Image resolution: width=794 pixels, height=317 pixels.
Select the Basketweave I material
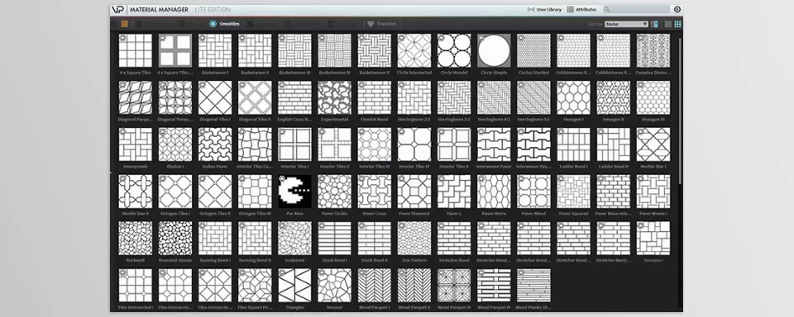(x=215, y=50)
